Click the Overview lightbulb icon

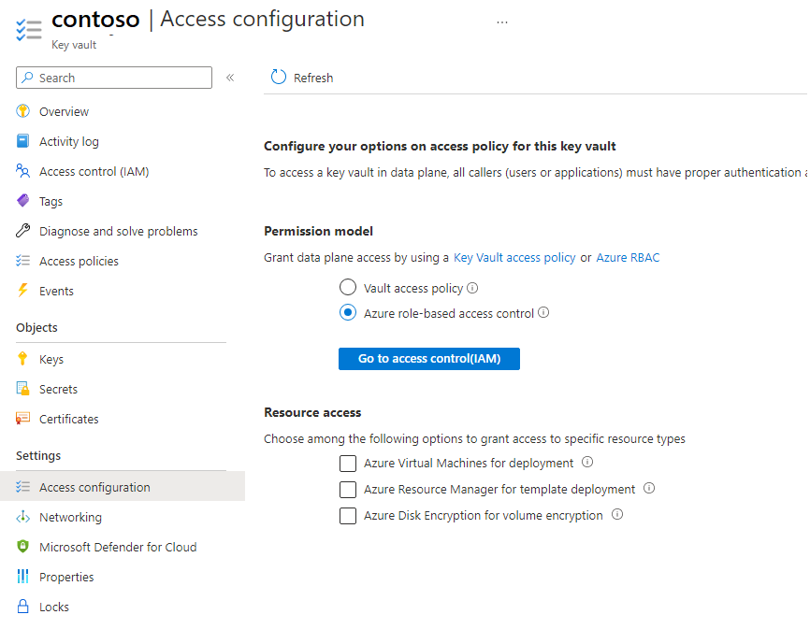pyautogui.click(x=23, y=111)
